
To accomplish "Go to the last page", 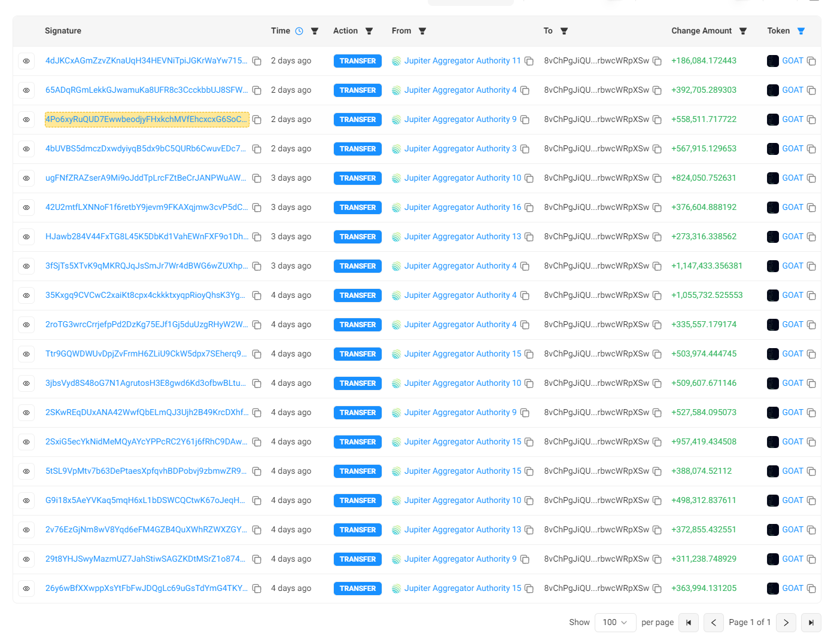I will [x=811, y=623].
